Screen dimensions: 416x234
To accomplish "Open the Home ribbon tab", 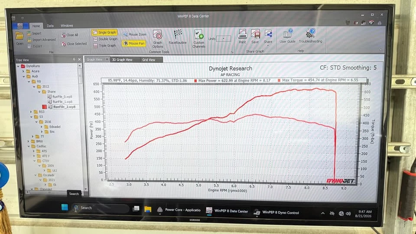I will [x=36, y=26].
